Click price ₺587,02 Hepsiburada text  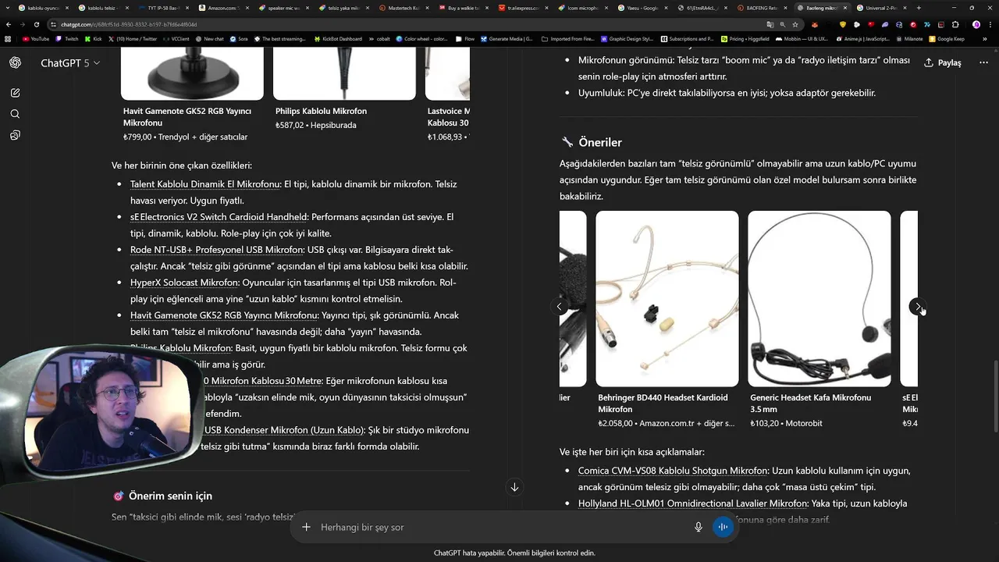[x=315, y=125]
